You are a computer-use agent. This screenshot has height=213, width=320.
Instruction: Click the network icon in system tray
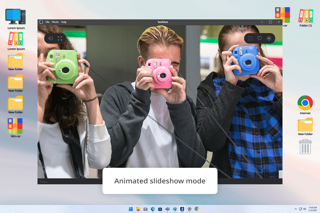pyautogui.click(x=300, y=209)
